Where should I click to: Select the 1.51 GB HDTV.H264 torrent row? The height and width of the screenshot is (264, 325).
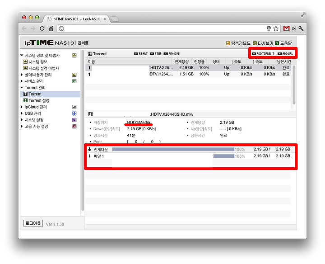click(188, 74)
